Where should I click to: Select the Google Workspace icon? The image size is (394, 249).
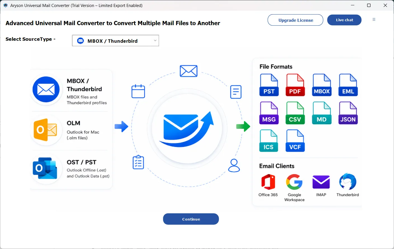pyautogui.click(x=294, y=182)
